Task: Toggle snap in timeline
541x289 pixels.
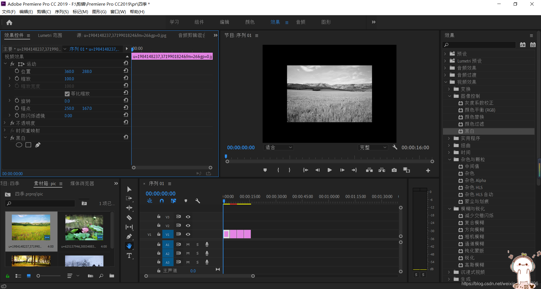Action: pyautogui.click(x=161, y=201)
